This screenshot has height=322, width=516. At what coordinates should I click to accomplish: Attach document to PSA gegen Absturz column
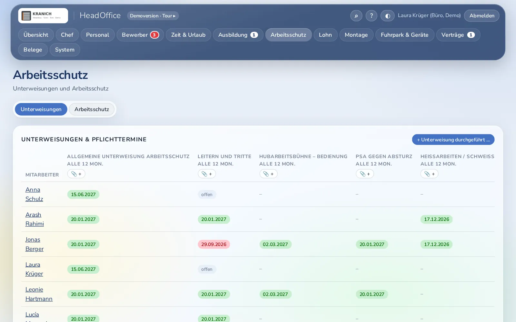tap(365, 174)
